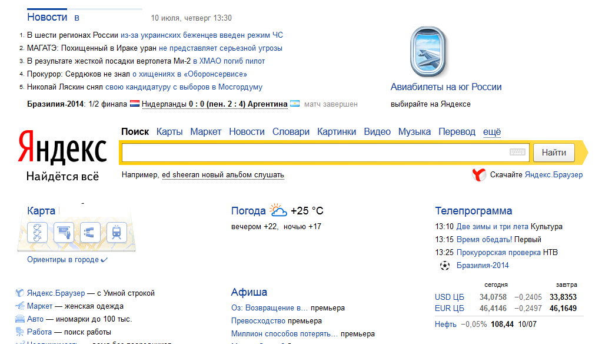Viewport: 602px width, 344px height.
Task: Click the train transport icon on map widget
Action: click(x=117, y=232)
